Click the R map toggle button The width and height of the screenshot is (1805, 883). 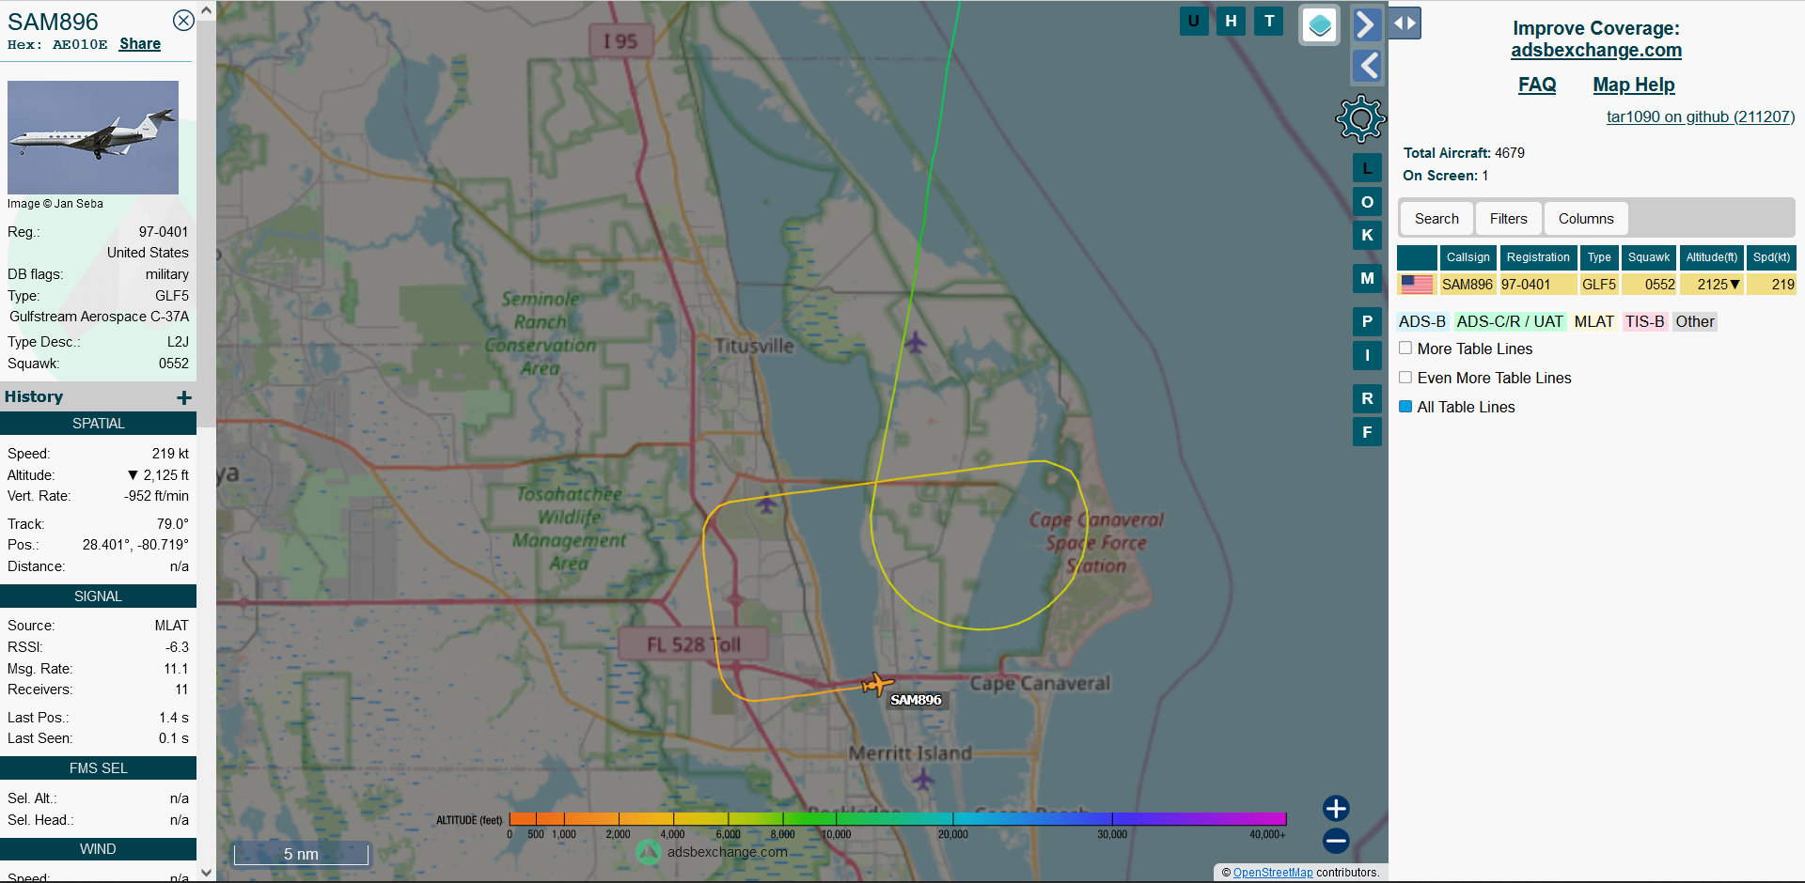coord(1367,398)
